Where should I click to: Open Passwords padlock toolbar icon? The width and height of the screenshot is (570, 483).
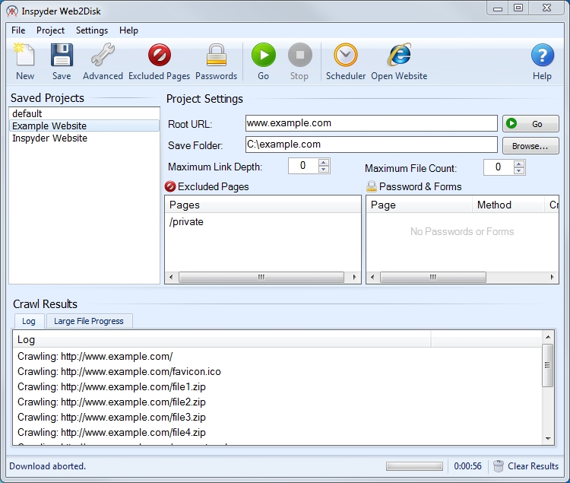(217, 62)
